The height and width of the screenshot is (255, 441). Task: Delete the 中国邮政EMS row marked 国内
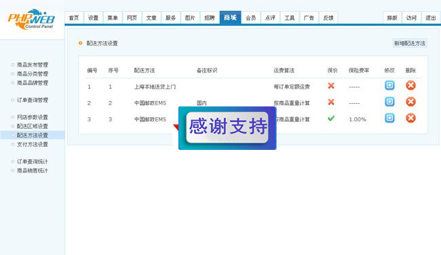tap(410, 102)
